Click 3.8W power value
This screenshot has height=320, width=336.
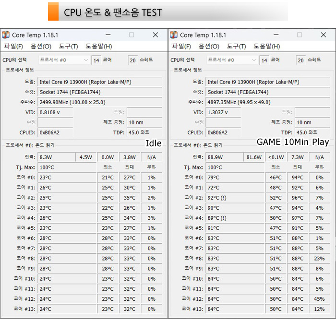tap(130, 157)
